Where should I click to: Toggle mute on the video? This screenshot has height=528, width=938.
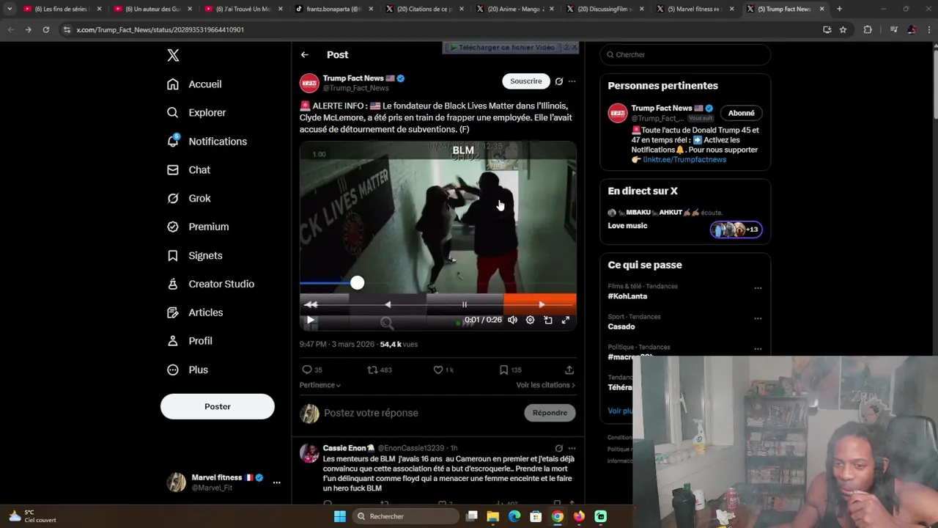tap(512, 320)
